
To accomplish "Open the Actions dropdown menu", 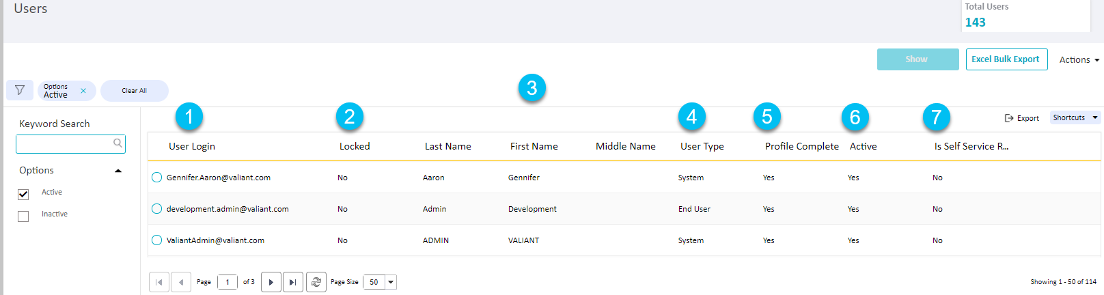I will [1079, 60].
